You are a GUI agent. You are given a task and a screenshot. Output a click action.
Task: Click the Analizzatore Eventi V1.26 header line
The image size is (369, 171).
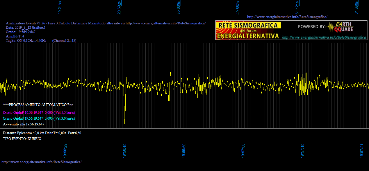point(106,23)
